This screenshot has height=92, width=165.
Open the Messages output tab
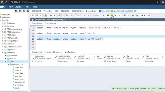57,52
